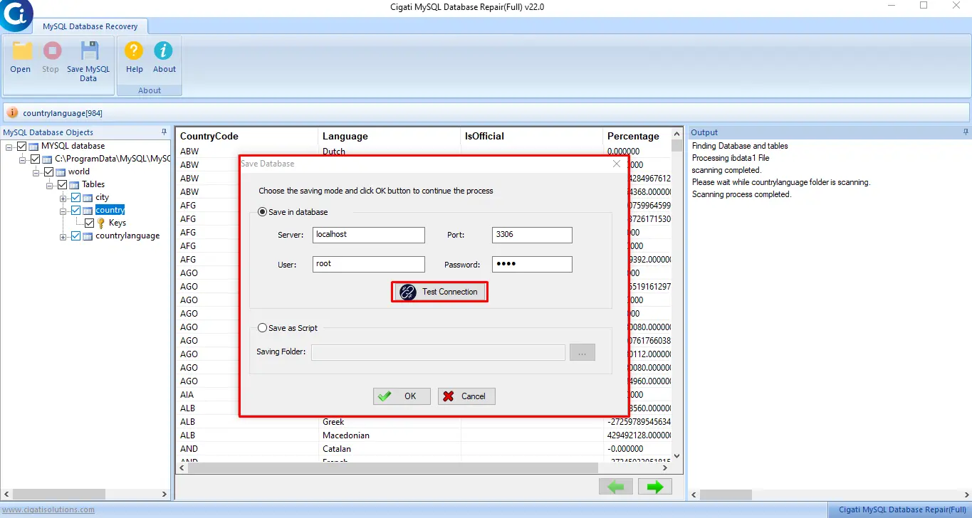Image resolution: width=972 pixels, height=518 pixels.
Task: Collapse the Tables node
Action: [x=50, y=185]
